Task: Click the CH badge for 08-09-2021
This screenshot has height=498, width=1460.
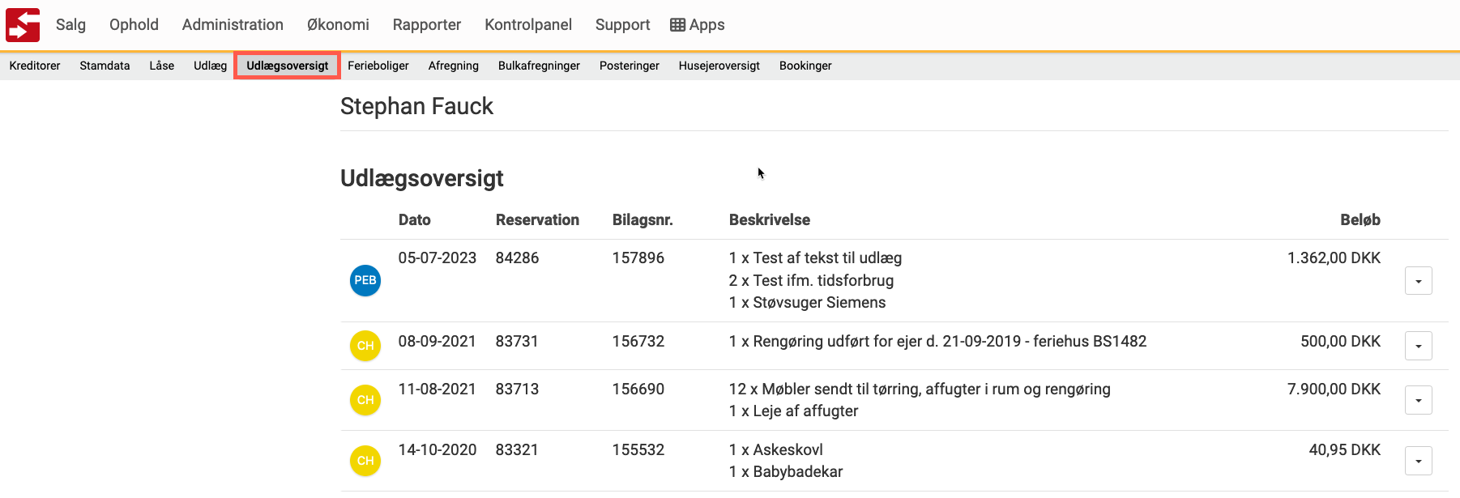Action: (365, 346)
